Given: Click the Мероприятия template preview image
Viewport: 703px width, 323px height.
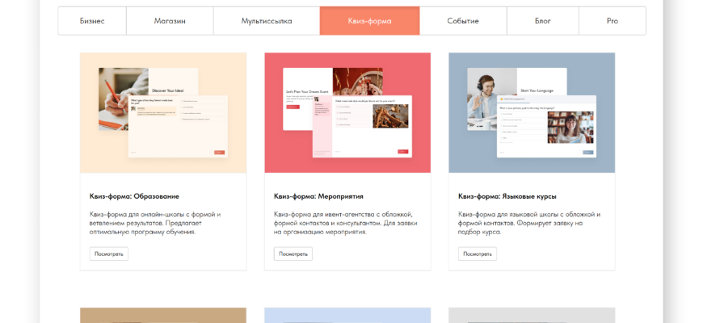Looking at the screenshot, I should [x=347, y=113].
